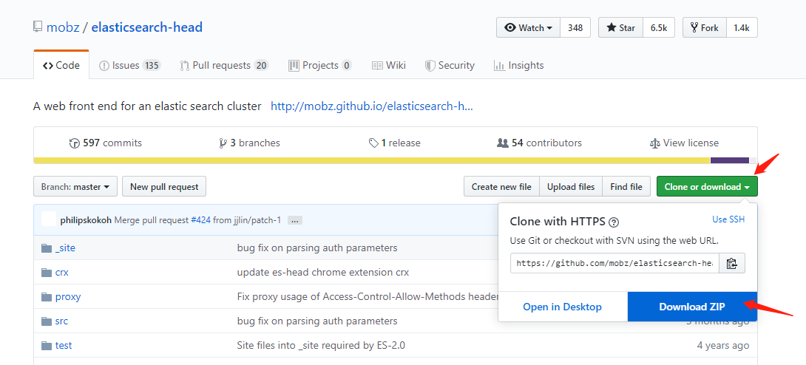This screenshot has height=365, width=806.
Task: Click the help icon beside Clone with HTTPS
Action: coord(614,222)
